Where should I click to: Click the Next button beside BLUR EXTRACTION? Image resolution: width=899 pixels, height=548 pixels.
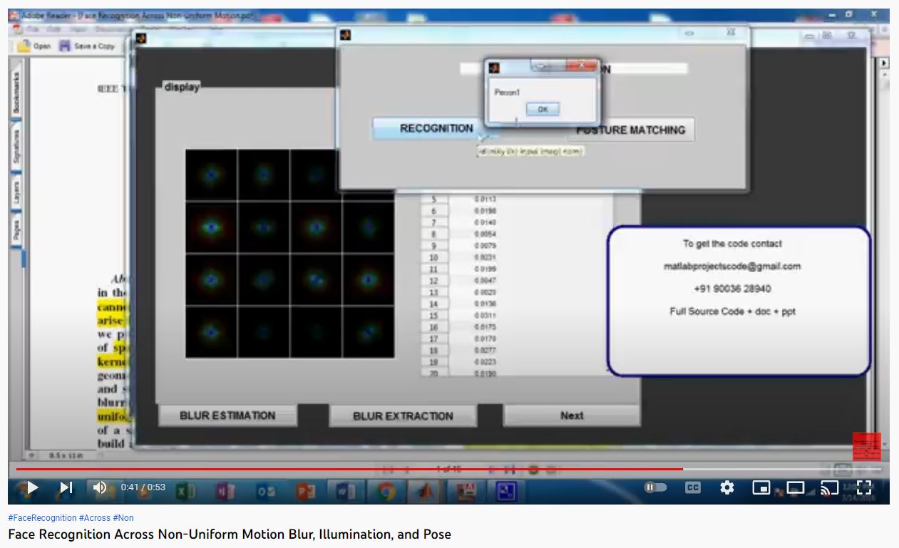point(571,415)
